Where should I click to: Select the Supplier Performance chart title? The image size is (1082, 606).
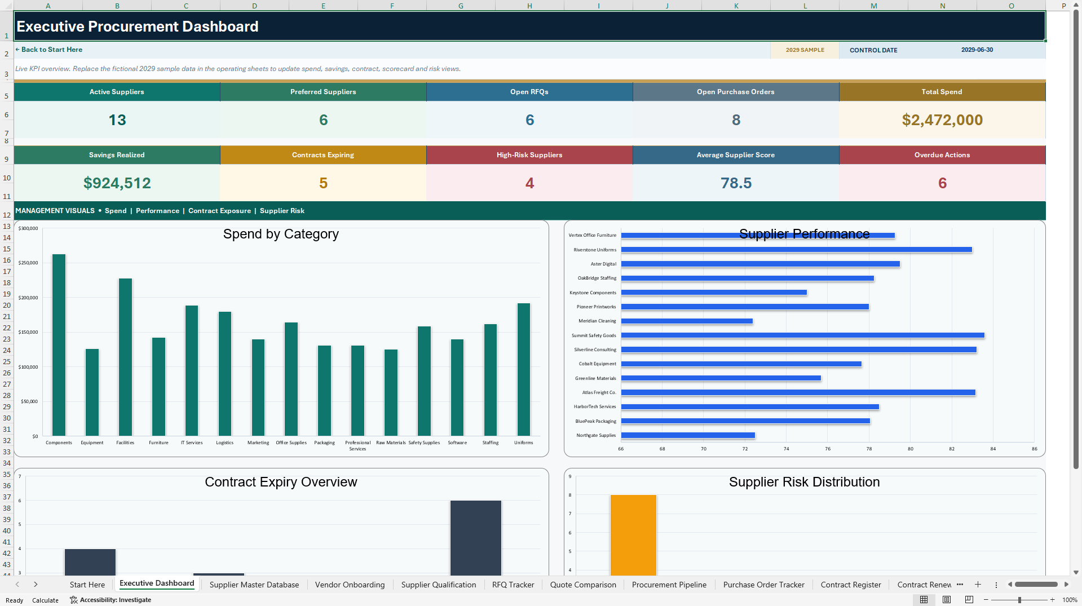pos(804,234)
